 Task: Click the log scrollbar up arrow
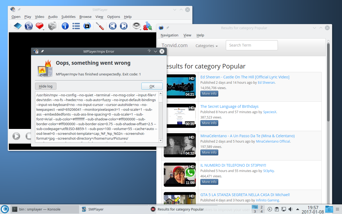pyautogui.click(x=161, y=93)
